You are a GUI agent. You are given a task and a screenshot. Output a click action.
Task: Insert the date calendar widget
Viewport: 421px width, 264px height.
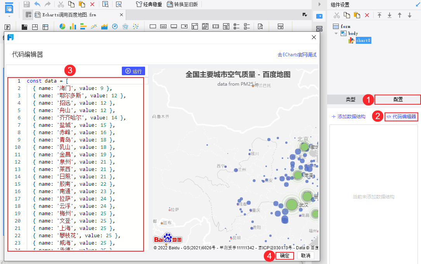click(x=205, y=26)
